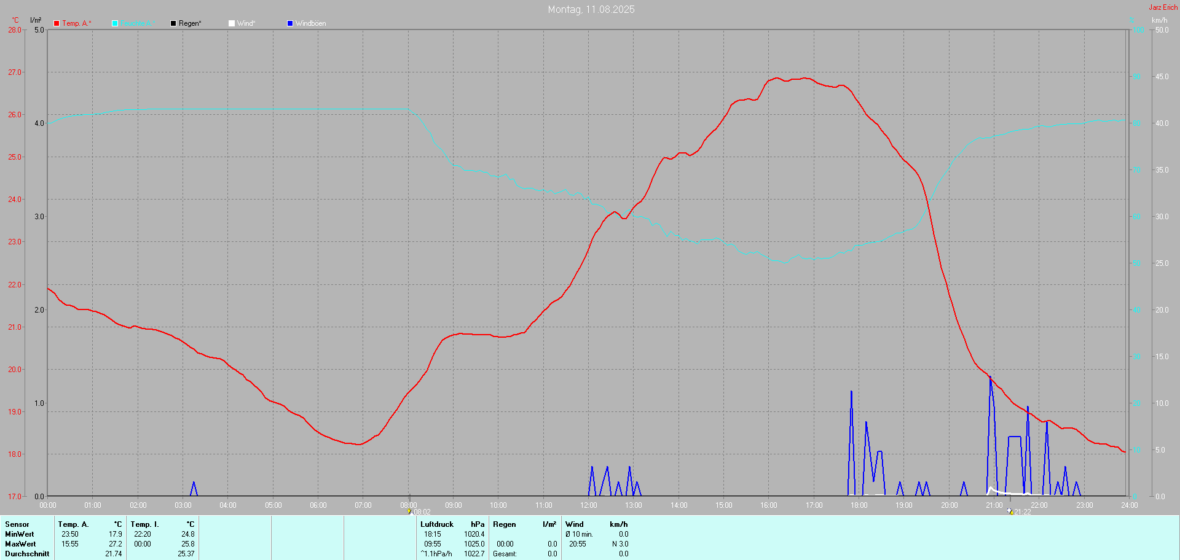Click the sunrise time label '08:02'
1180x560 pixels.
click(x=422, y=512)
